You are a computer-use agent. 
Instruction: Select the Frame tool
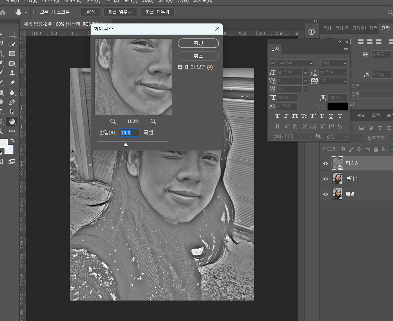[12, 54]
